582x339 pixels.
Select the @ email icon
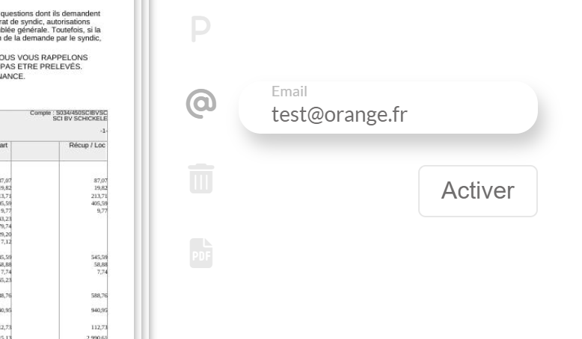pyautogui.click(x=200, y=104)
